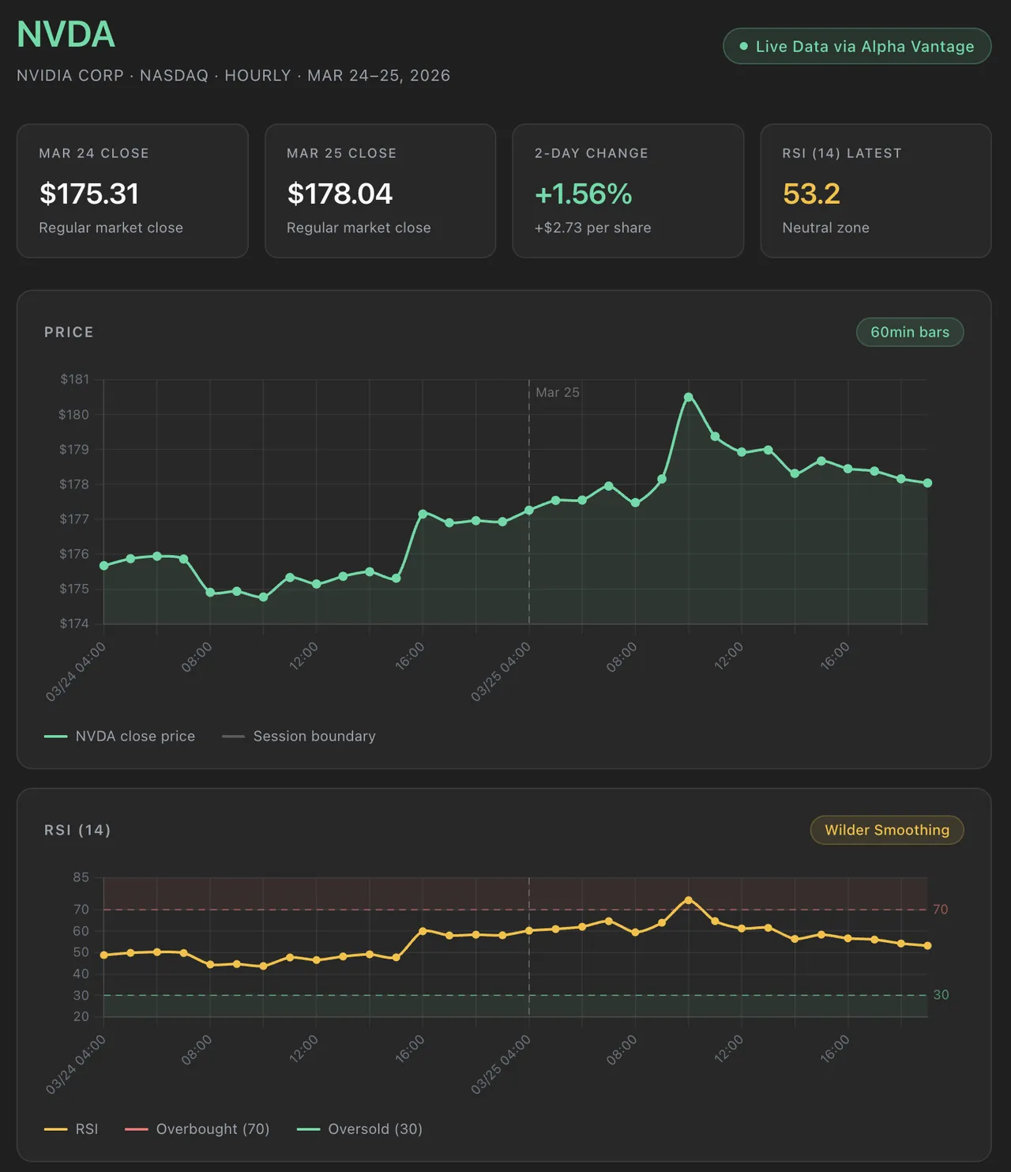Click the 50 RSI axis label

point(81,953)
